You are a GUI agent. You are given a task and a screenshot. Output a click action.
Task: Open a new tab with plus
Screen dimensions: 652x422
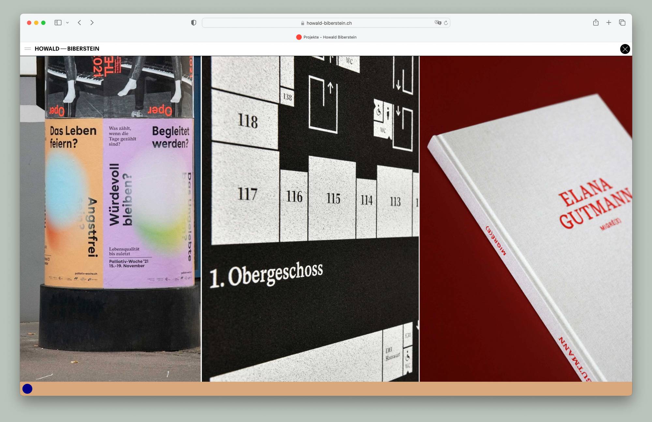point(609,23)
